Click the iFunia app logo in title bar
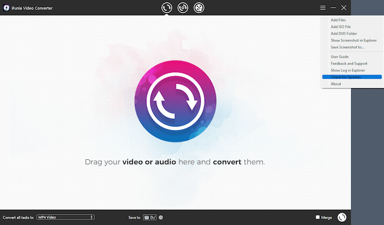384x225 pixels. click(x=6, y=8)
